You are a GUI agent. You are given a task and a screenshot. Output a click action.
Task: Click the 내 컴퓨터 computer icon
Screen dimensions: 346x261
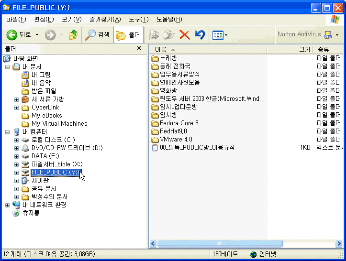[x=16, y=132]
